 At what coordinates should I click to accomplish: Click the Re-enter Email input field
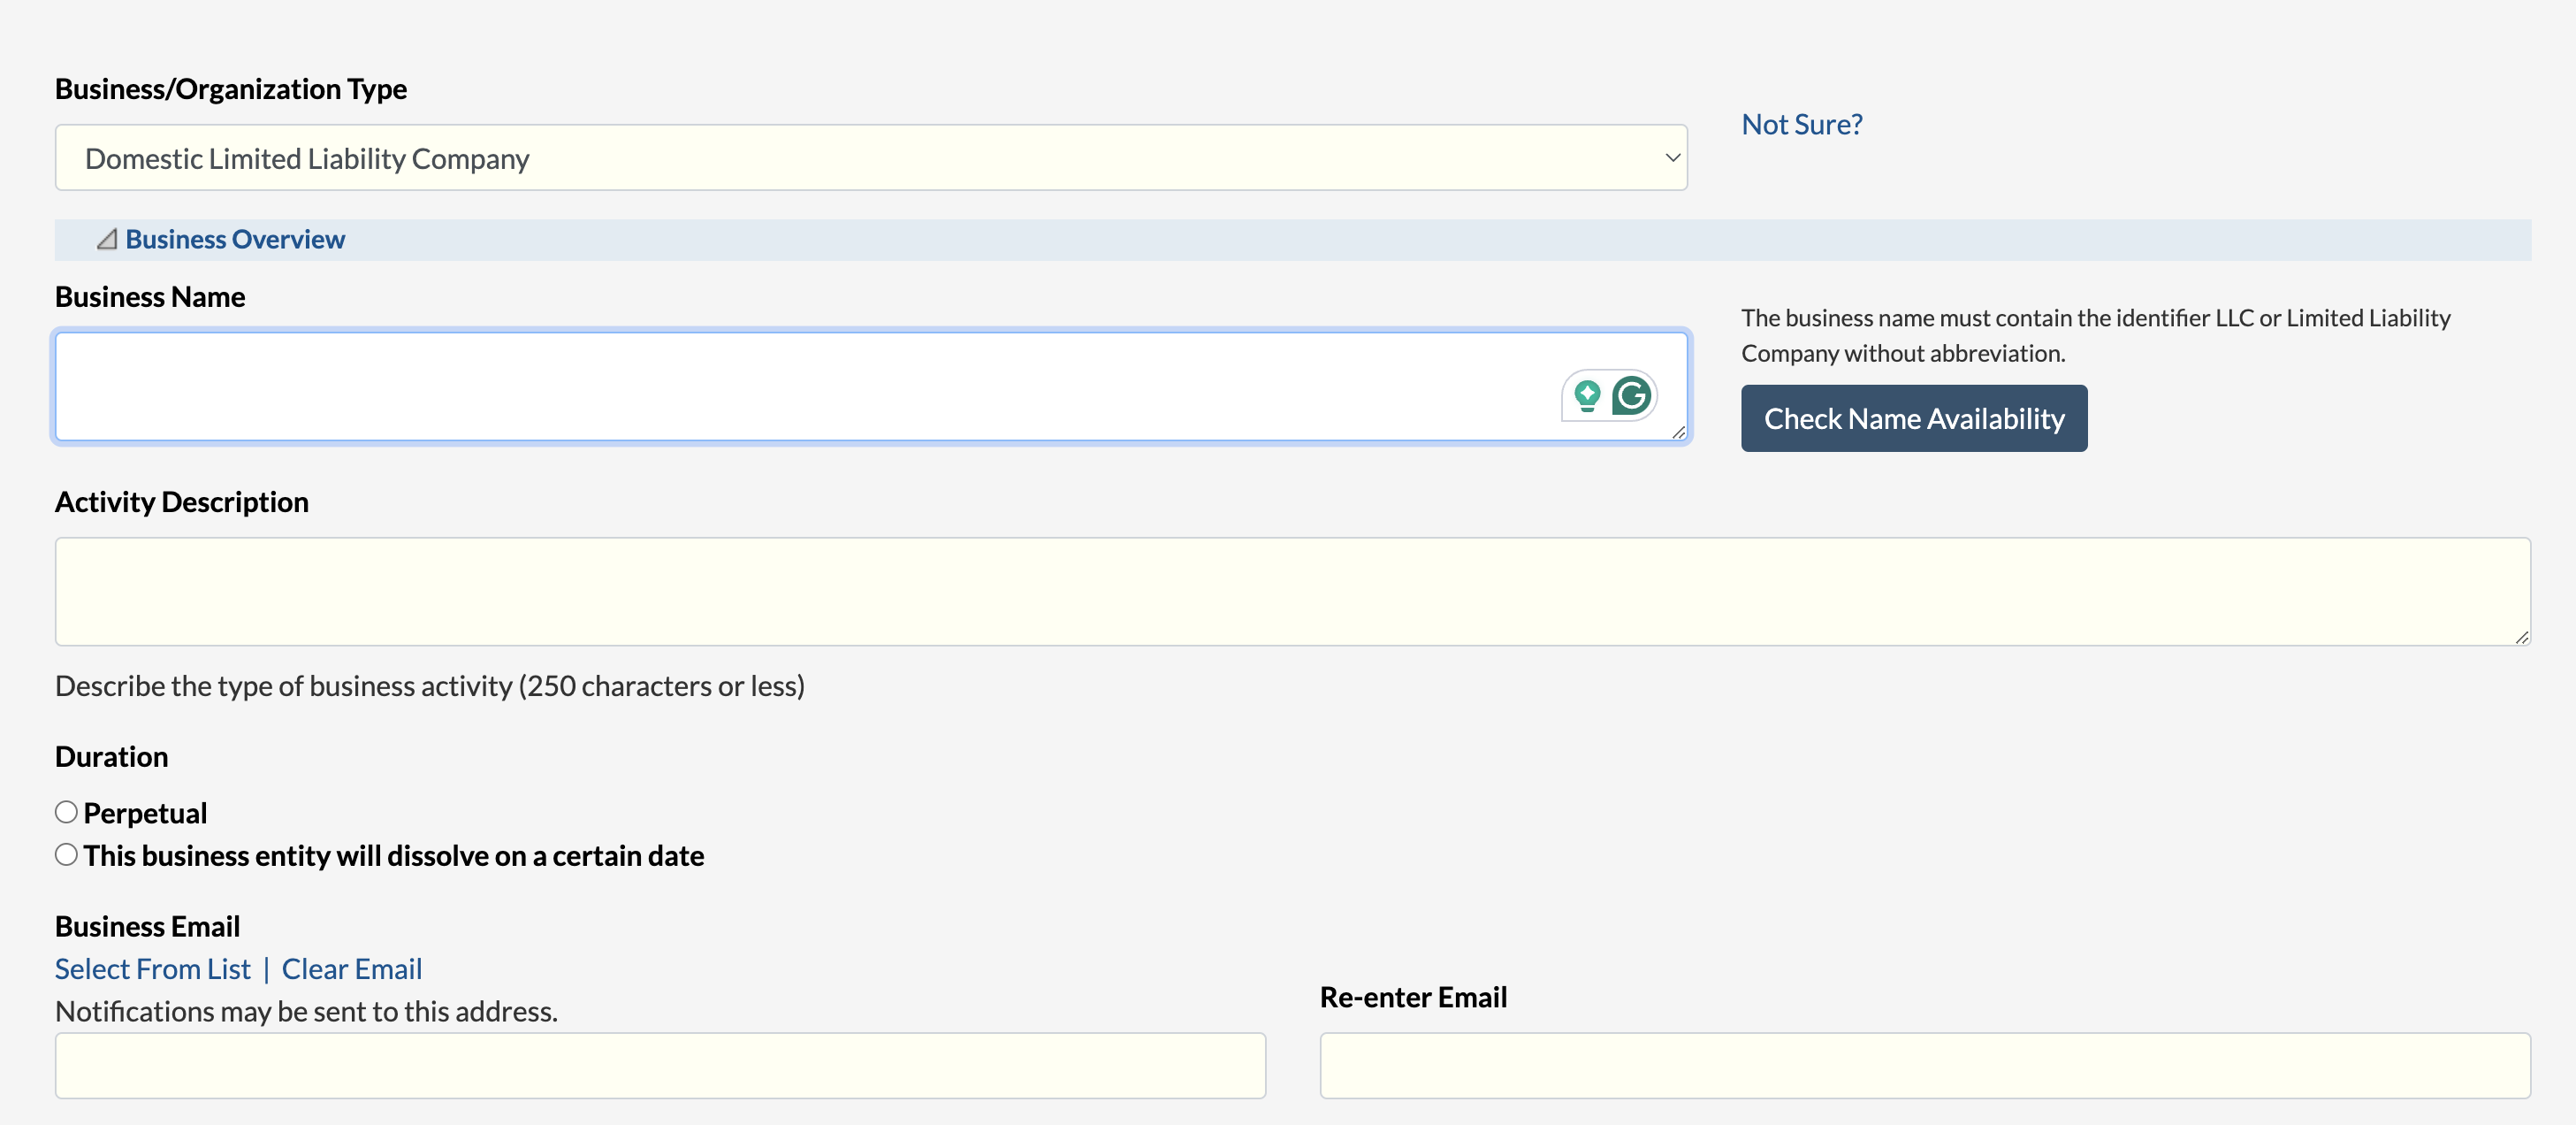click(1925, 1066)
